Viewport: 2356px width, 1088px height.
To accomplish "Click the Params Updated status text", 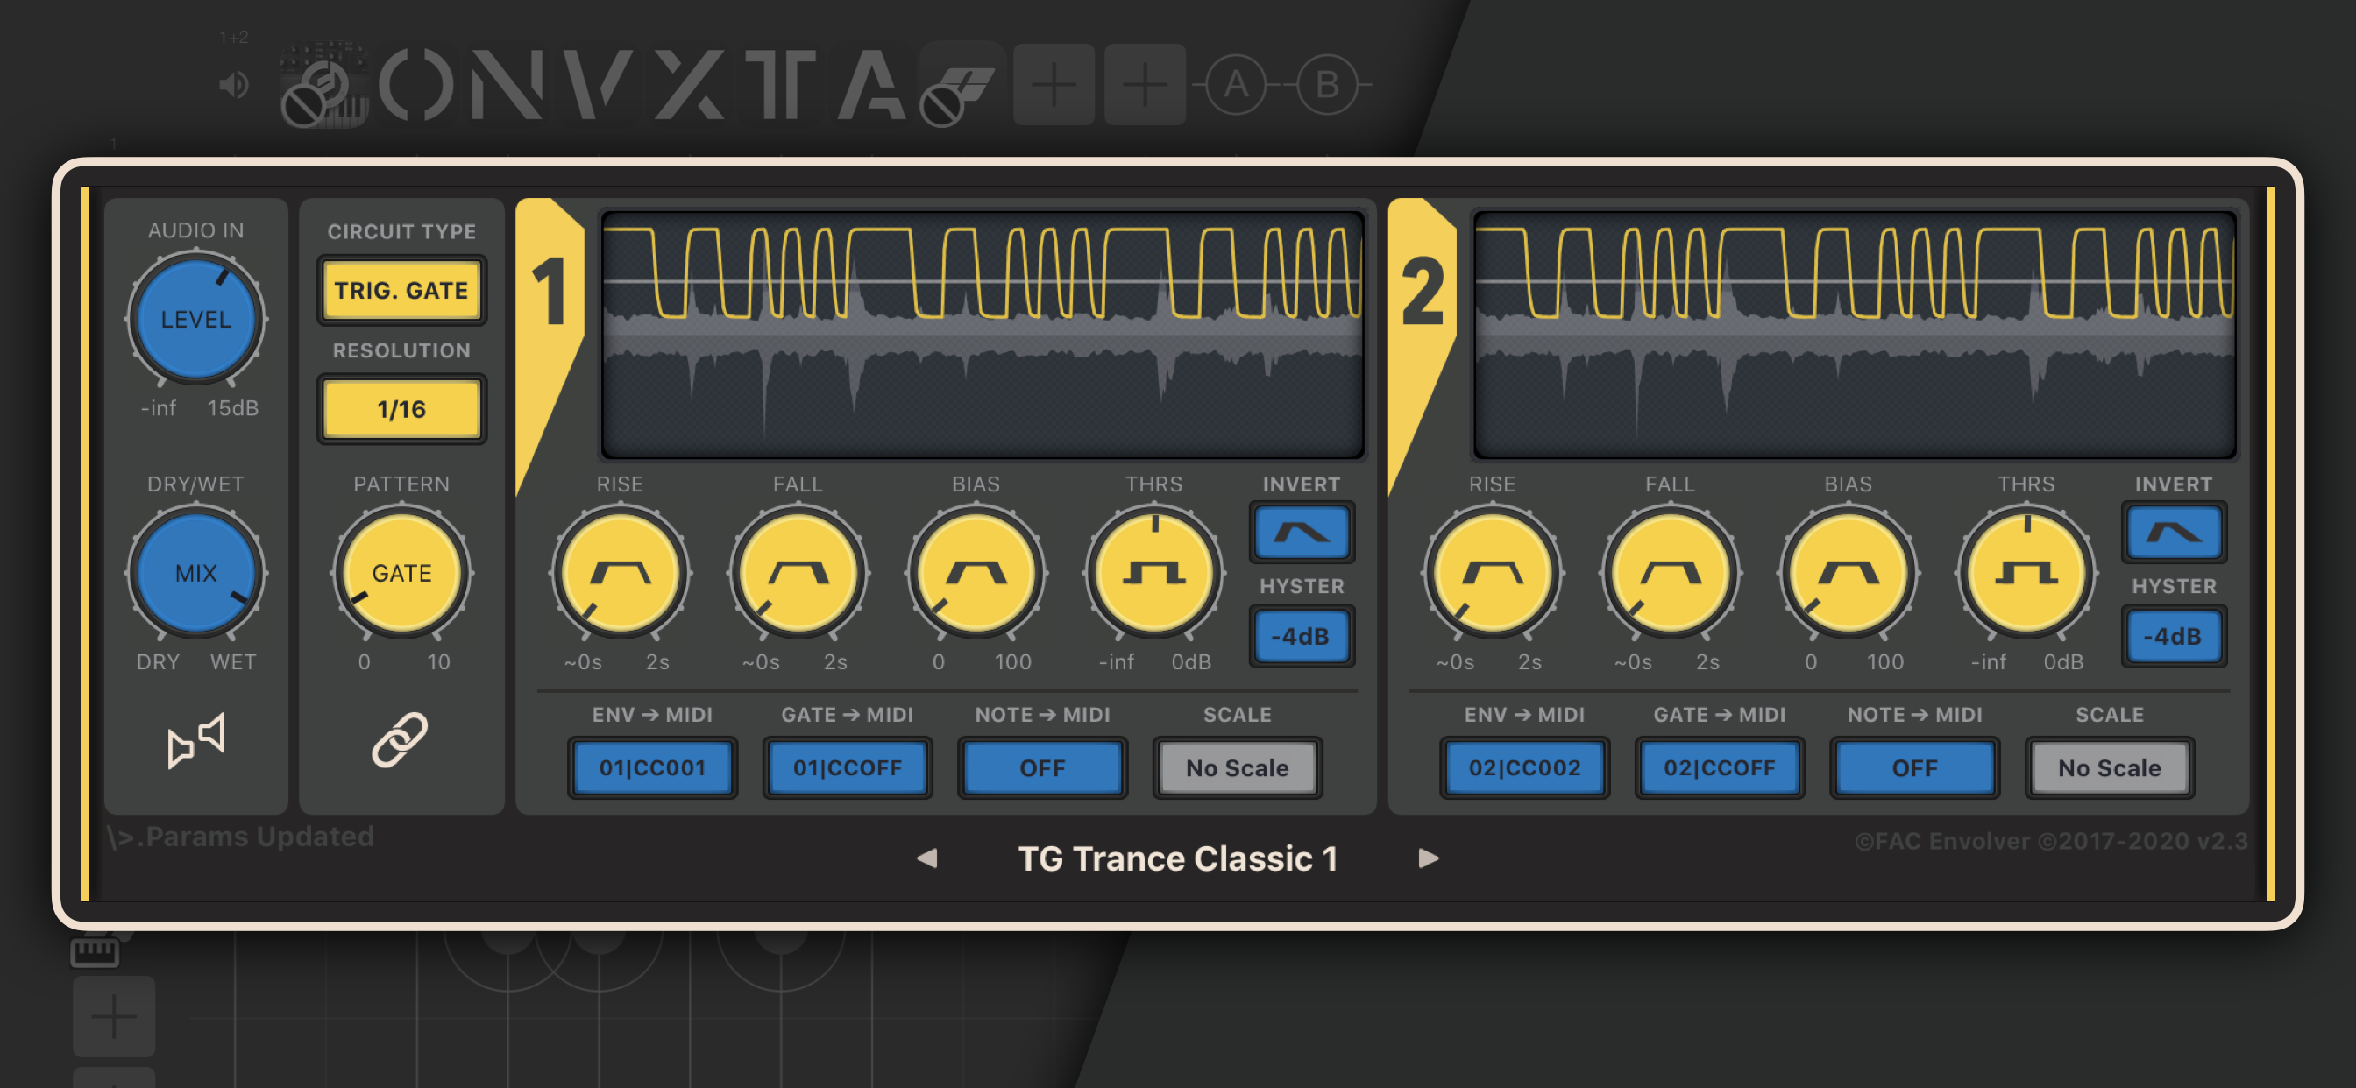I will click(240, 837).
